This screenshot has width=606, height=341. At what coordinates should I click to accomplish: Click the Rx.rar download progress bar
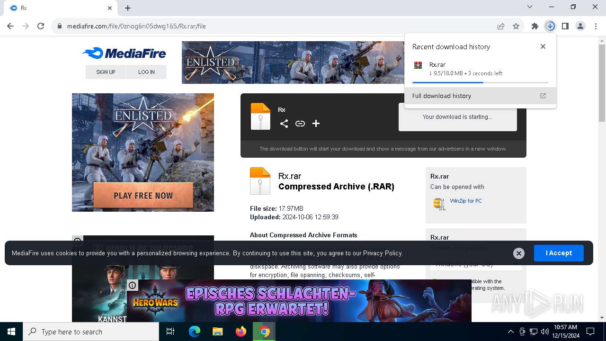point(480,82)
